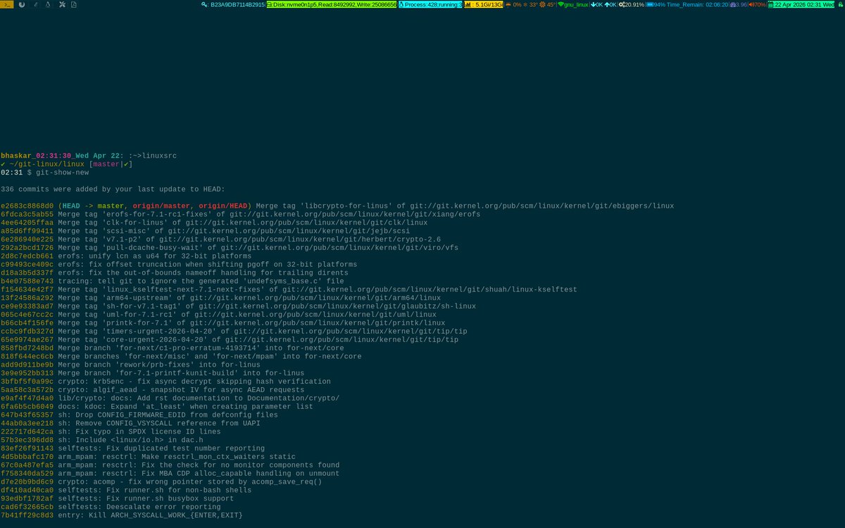
Task: Click commit hash e2683c8868d0
Action: (27, 206)
